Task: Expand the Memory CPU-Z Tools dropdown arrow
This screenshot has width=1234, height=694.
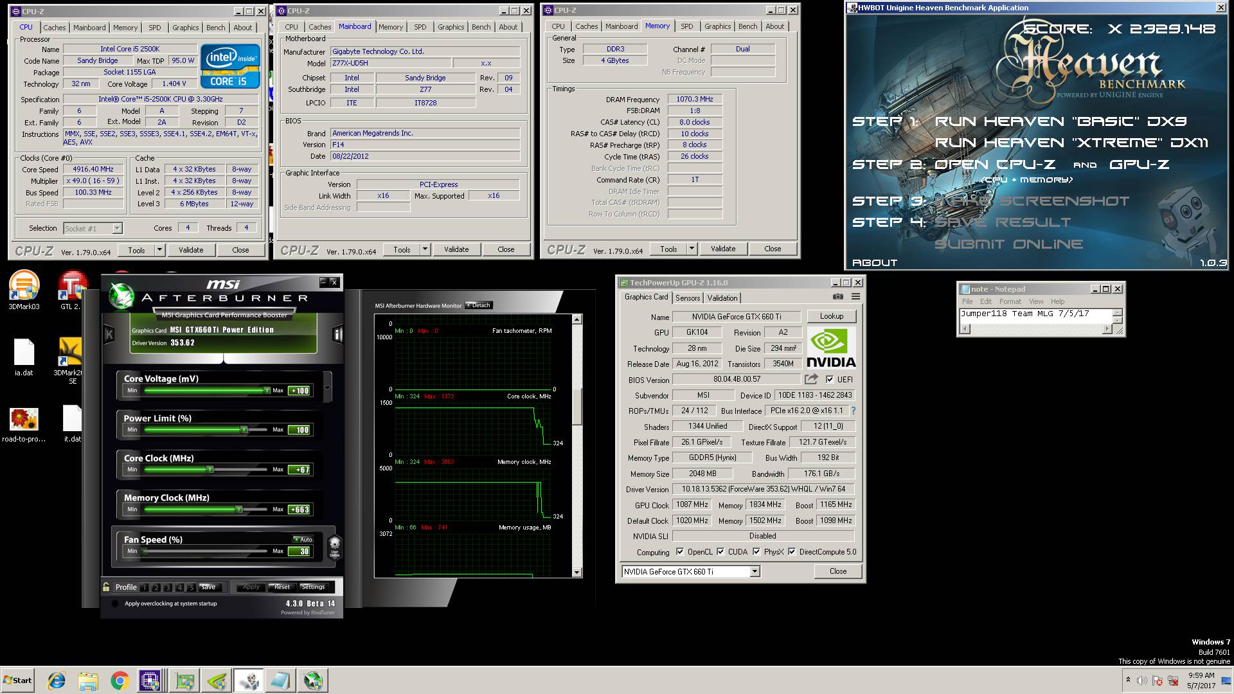Action: coord(692,248)
